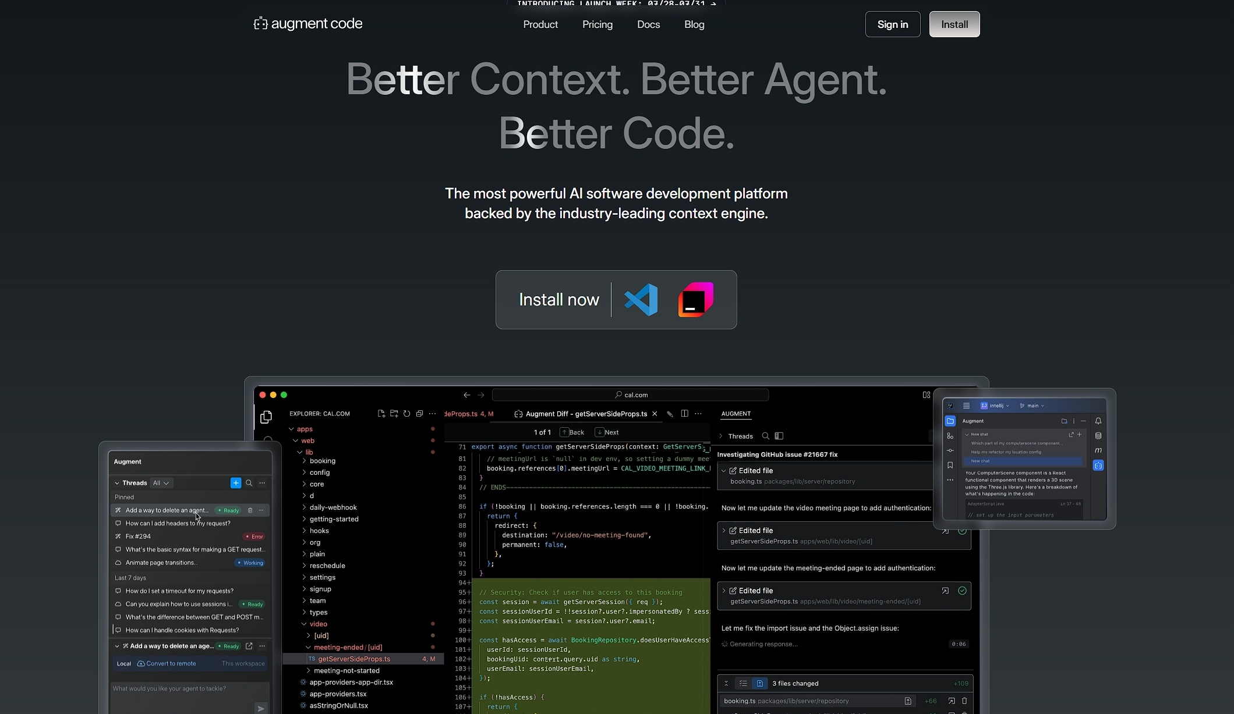Screen dimensions: 1234x714
Task: Click the Augment Code logo
Action: coord(308,24)
